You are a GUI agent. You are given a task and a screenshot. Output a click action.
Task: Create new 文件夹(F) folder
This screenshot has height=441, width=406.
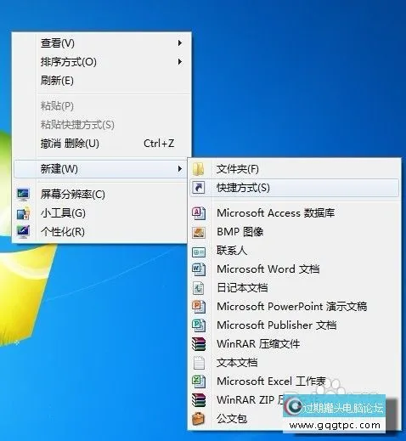295,169
